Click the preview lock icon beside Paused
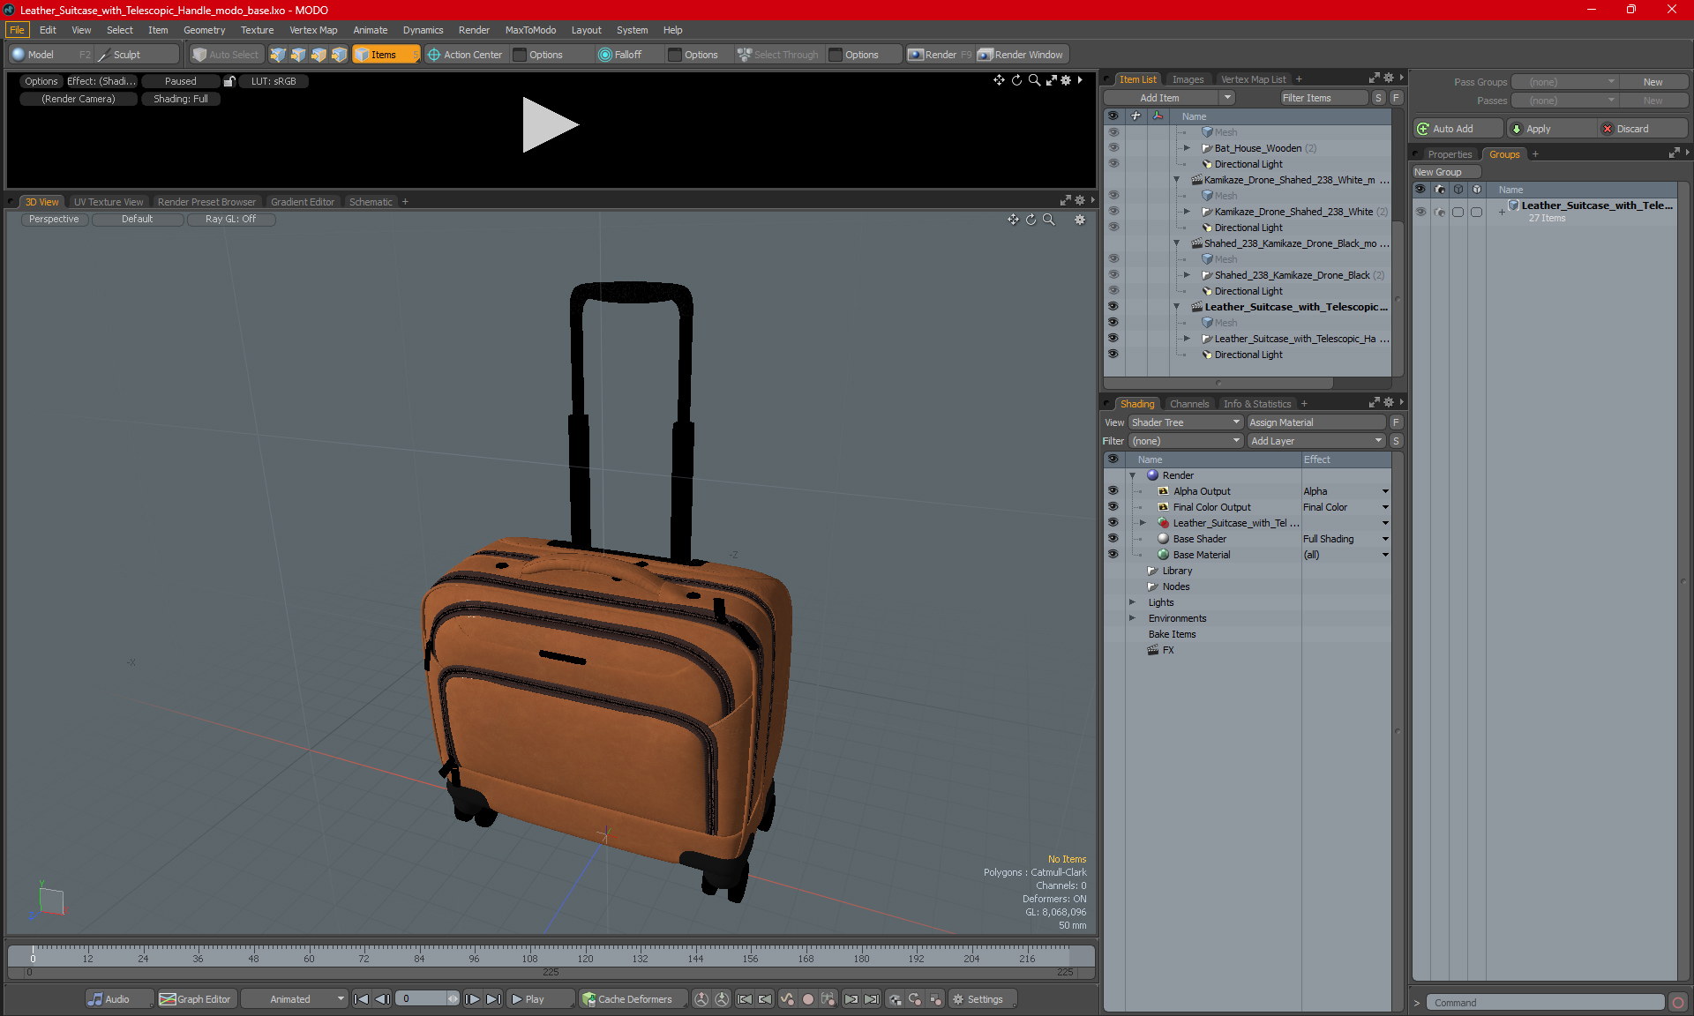1694x1016 pixels. (229, 81)
